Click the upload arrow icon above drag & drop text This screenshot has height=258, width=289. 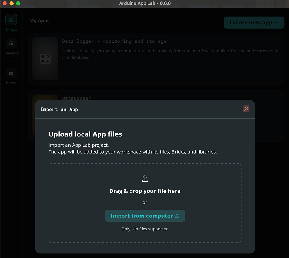pos(145,178)
